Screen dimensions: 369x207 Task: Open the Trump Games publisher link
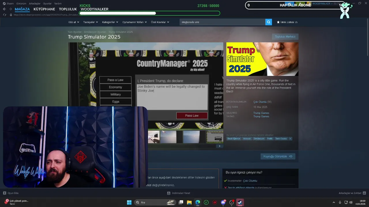(261, 116)
